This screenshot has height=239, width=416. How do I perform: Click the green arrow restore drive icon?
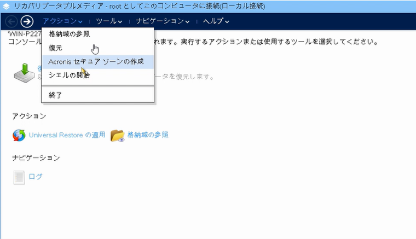pyautogui.click(x=25, y=73)
